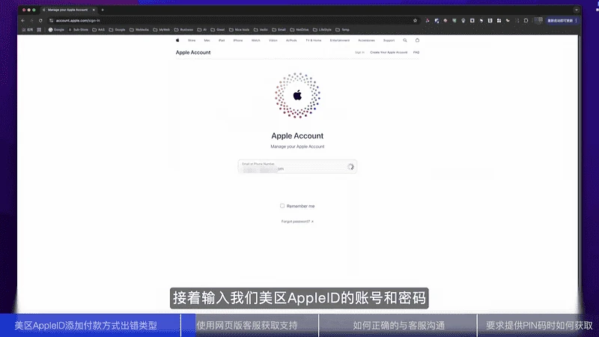Screen dimensions: 599x337
Task: Open the Vision menu item
Action: click(273, 40)
